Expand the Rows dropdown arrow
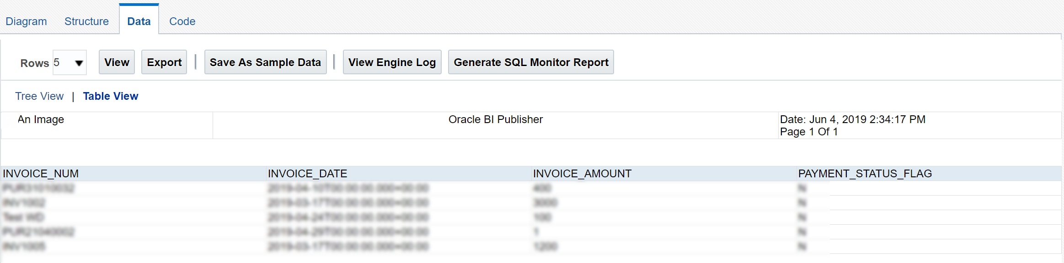 tap(79, 63)
